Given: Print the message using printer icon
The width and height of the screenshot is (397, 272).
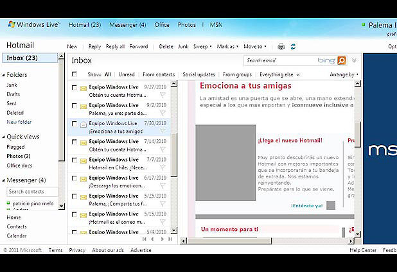Looking at the screenshot, I should pyautogui.click(x=281, y=47).
